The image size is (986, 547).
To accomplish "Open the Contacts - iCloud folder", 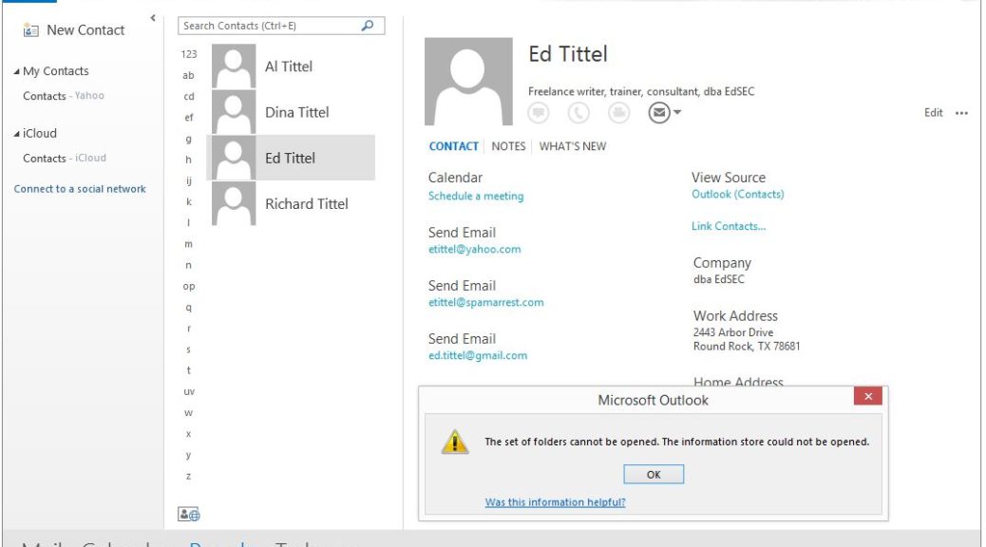I will [65, 159].
